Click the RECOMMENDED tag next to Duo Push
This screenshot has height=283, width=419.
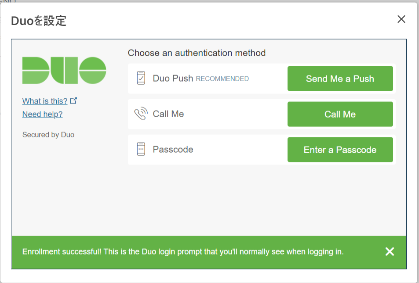pyautogui.click(x=222, y=79)
